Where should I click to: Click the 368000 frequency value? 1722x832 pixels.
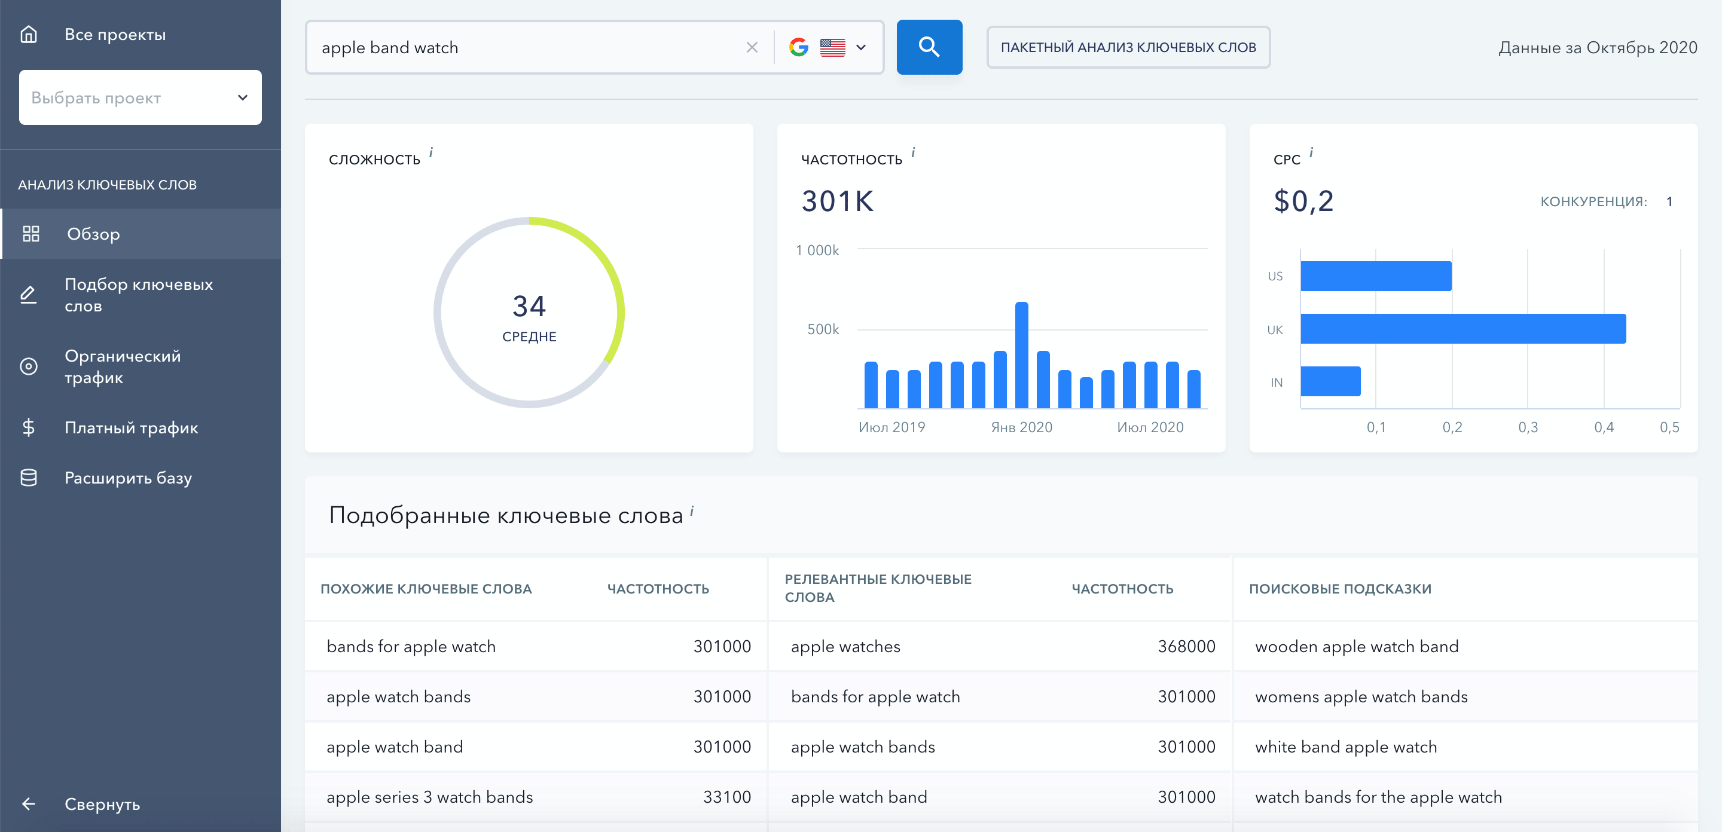pyautogui.click(x=1186, y=646)
